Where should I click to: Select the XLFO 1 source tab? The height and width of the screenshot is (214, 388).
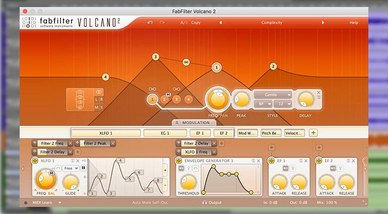(106, 133)
